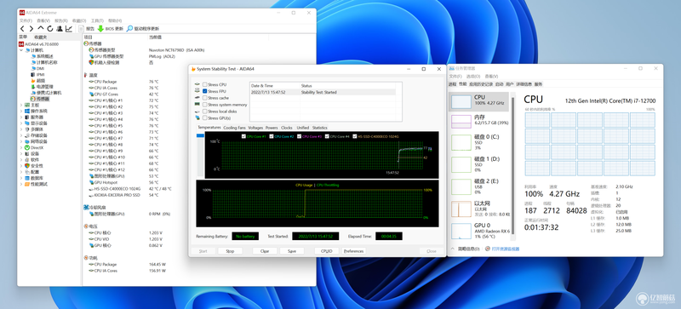Image resolution: width=681 pixels, height=309 pixels.
Task: Open 进程 tab in Task Manager
Action: tap(453, 84)
